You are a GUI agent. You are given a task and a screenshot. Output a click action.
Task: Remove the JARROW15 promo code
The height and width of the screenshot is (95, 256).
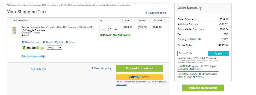point(195,69)
